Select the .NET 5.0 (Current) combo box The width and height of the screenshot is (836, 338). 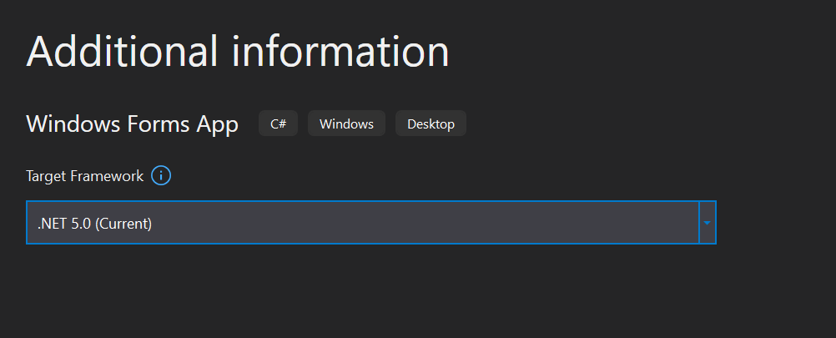[370, 223]
